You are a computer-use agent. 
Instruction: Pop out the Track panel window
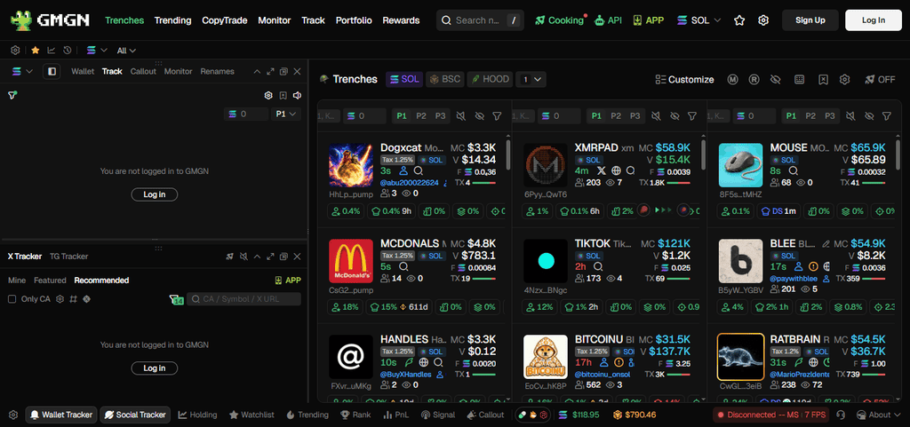[283, 71]
